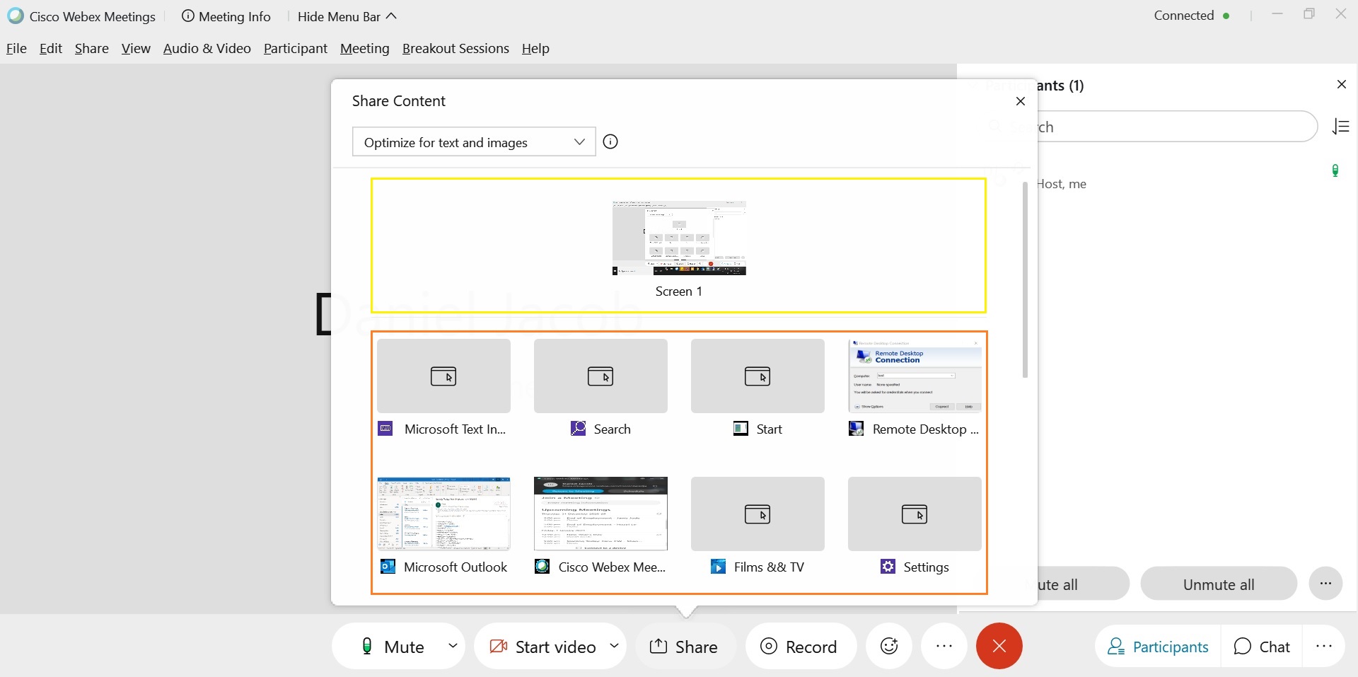Viewport: 1358px width, 677px height.
Task: Click the Settings app gear icon
Action: pyautogui.click(x=888, y=566)
